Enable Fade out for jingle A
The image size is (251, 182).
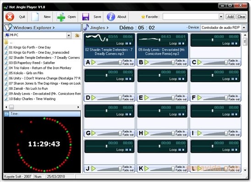tap(128, 64)
